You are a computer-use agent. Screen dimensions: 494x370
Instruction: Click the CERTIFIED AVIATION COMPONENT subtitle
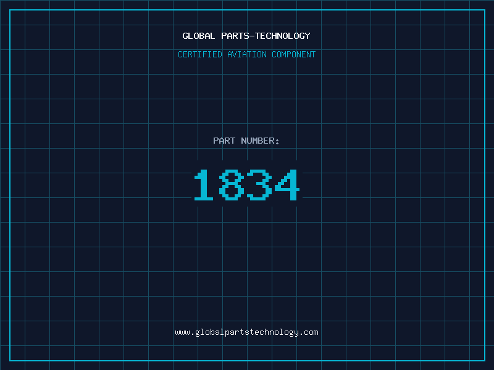click(246, 54)
